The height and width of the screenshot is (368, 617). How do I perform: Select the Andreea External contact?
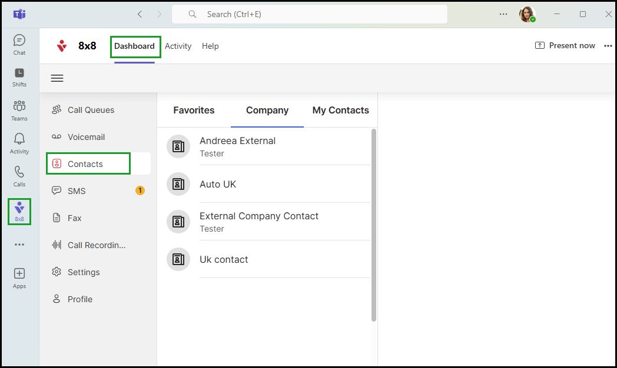tap(237, 146)
